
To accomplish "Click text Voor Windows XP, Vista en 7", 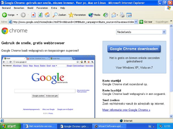I will point(134,67).
